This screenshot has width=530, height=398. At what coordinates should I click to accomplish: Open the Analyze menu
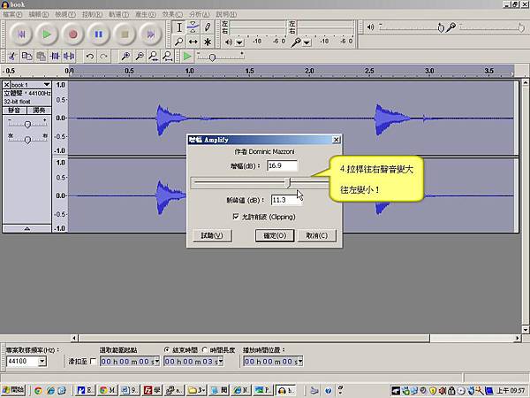(199, 14)
